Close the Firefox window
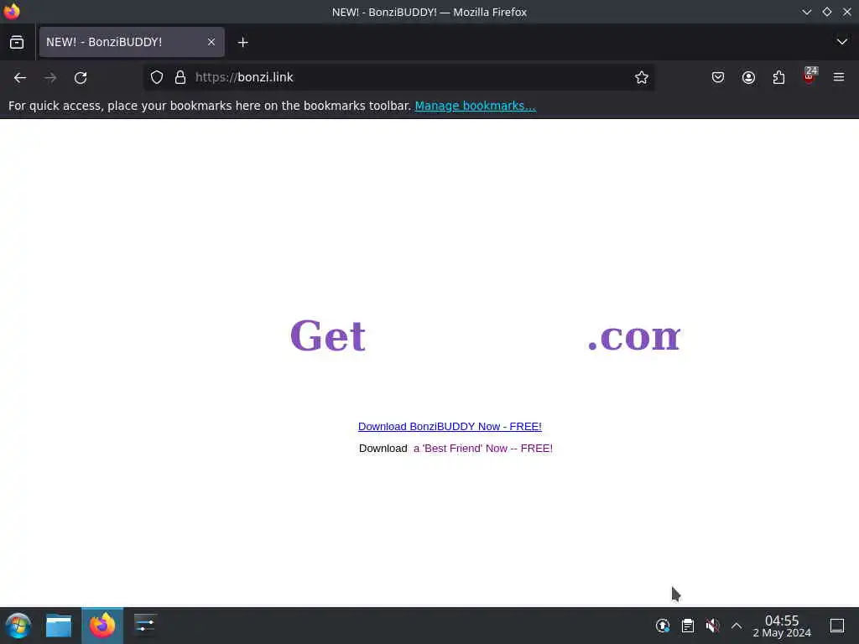Image resolution: width=859 pixels, height=644 pixels. coord(847,12)
